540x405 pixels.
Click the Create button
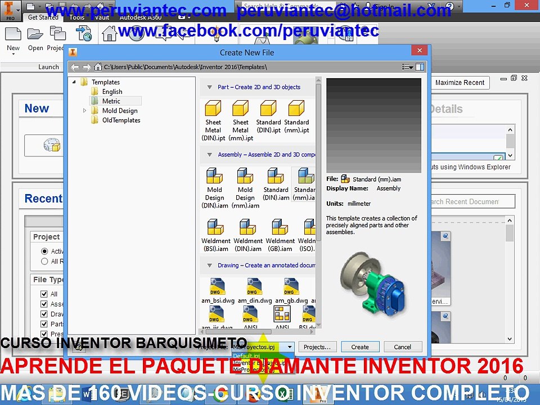(360, 347)
